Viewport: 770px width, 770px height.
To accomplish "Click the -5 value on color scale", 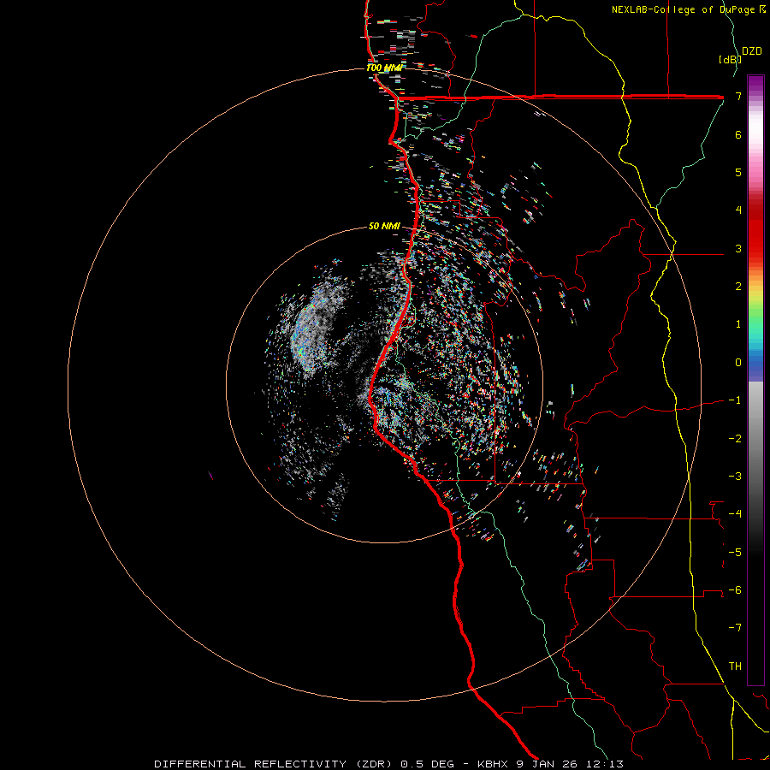I will [735, 553].
